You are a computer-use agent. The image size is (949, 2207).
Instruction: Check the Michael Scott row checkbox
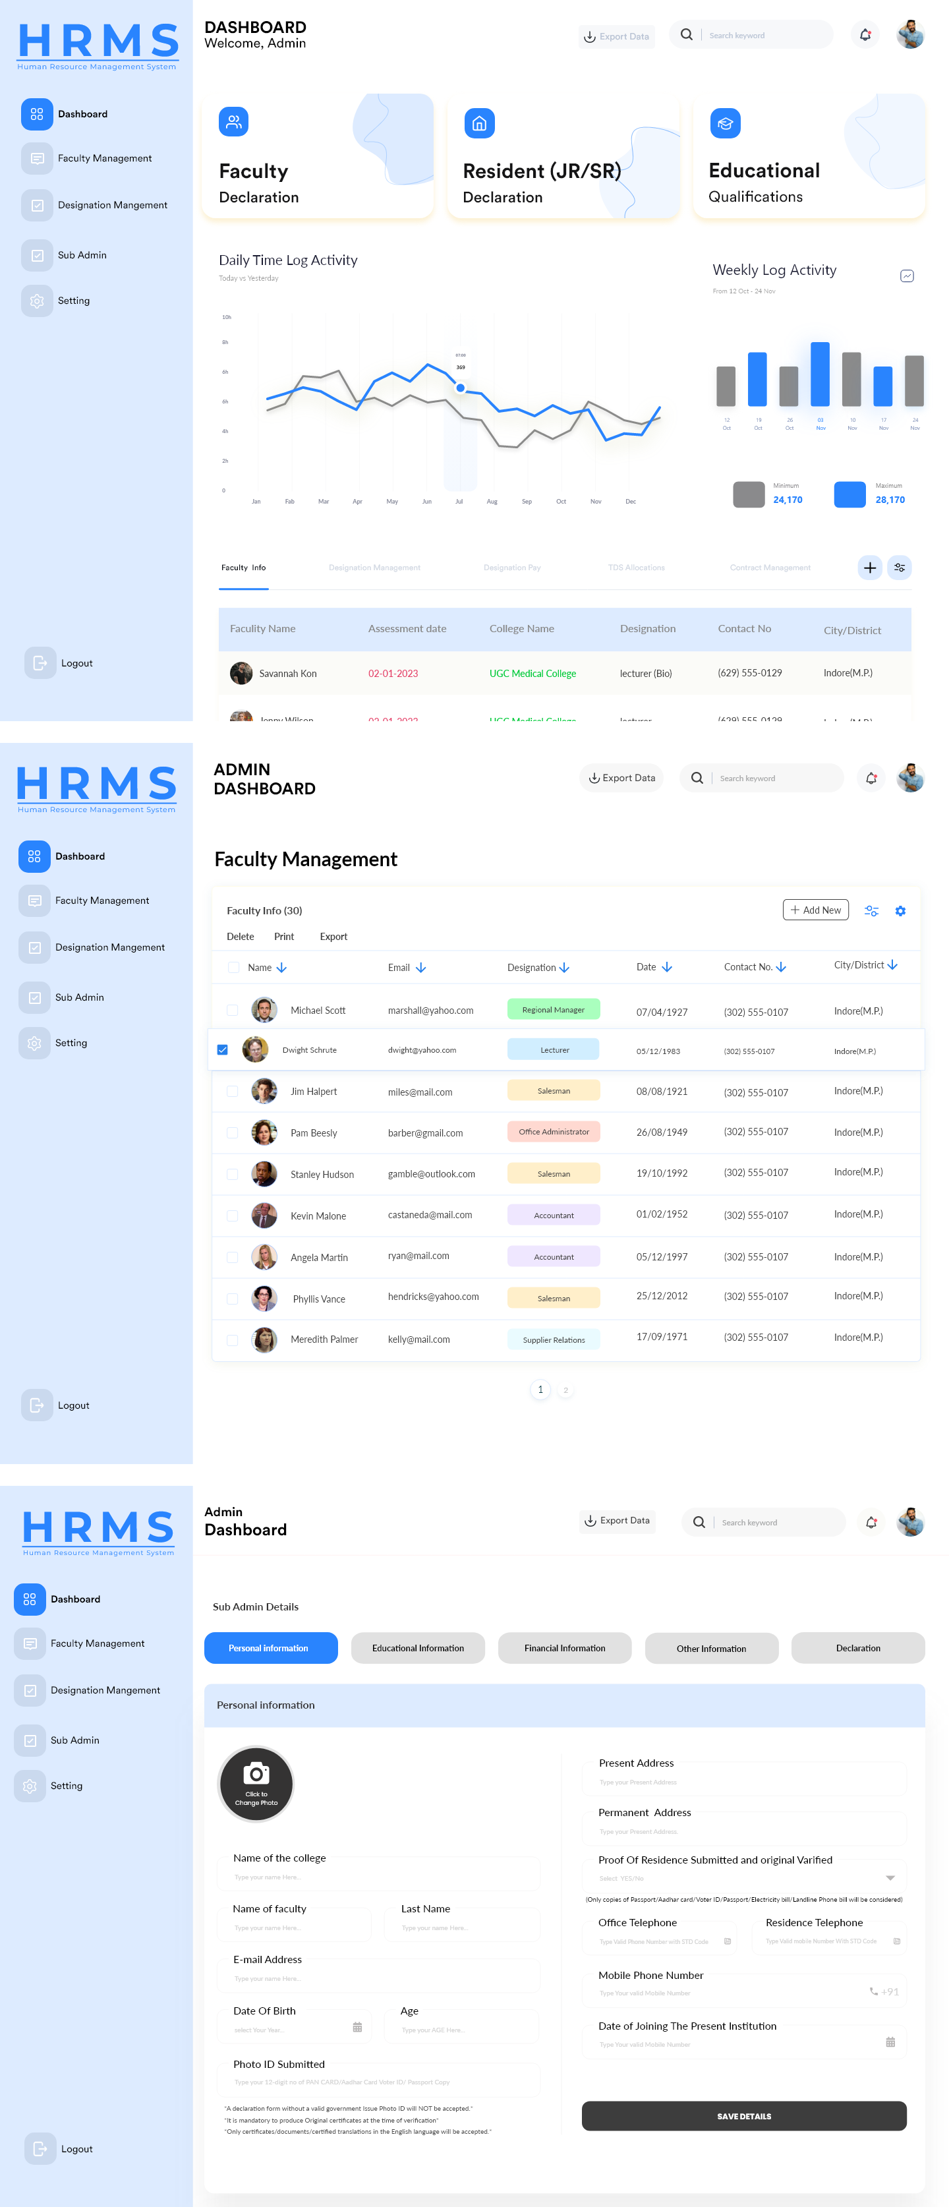pyautogui.click(x=232, y=1010)
